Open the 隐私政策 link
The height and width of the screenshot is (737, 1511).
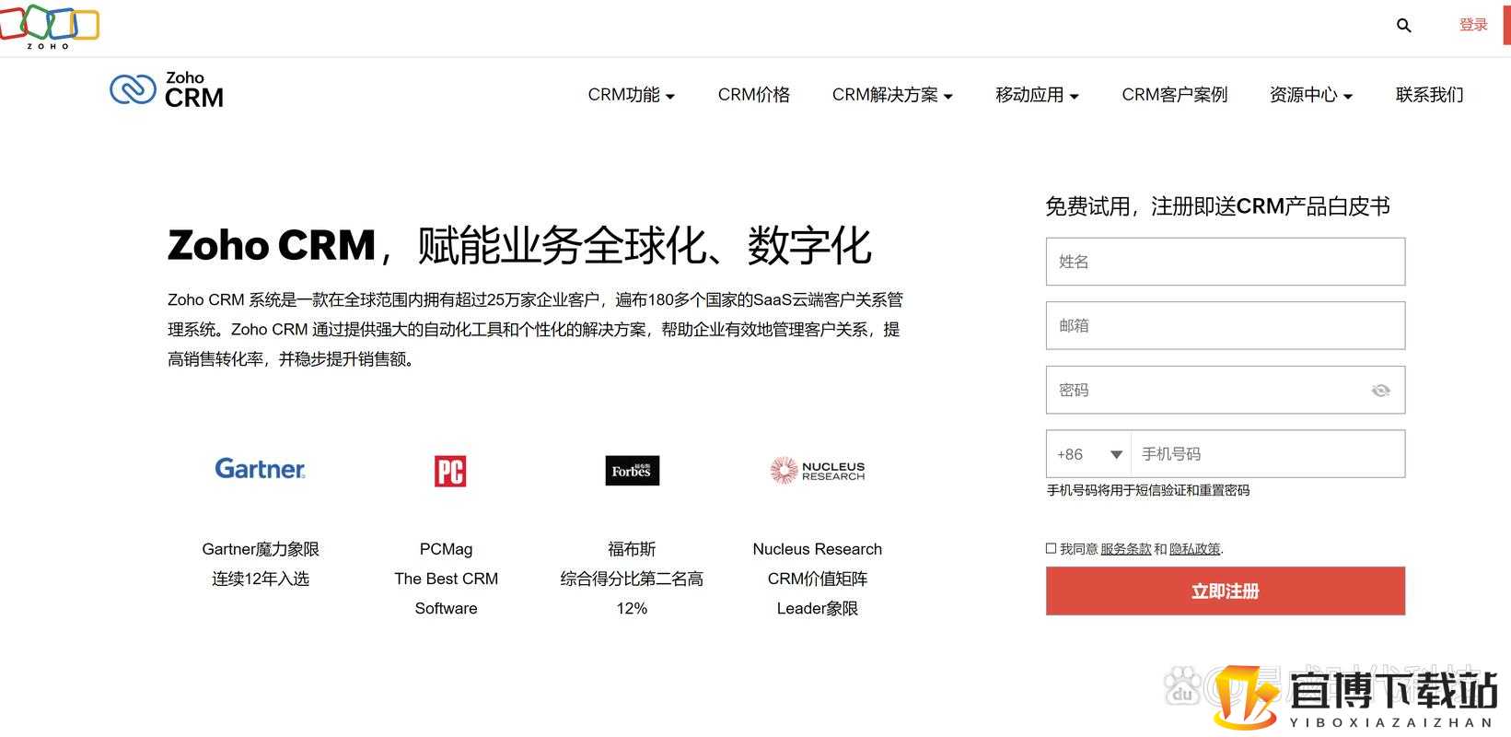tap(1194, 549)
